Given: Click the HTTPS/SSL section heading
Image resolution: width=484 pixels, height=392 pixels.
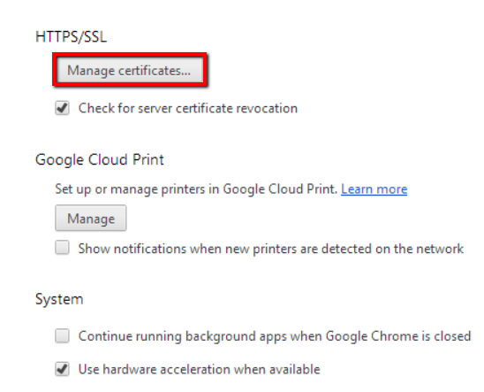Looking at the screenshot, I should 71,37.
